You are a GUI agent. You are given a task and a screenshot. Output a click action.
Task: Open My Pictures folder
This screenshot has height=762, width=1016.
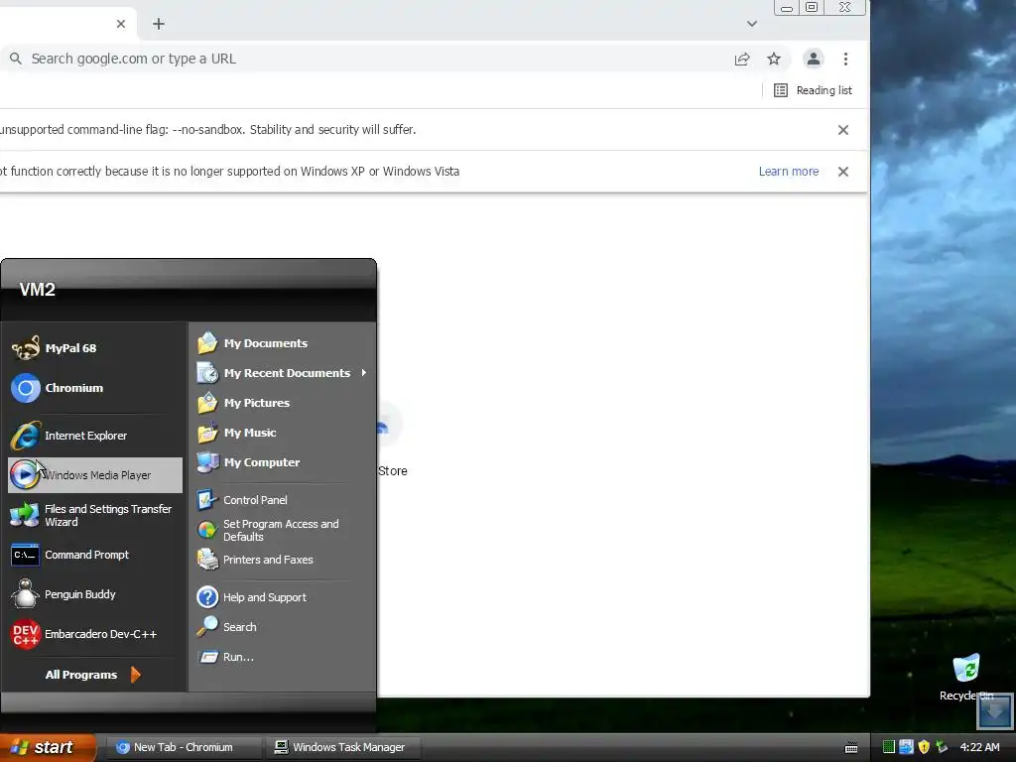[x=282, y=403]
